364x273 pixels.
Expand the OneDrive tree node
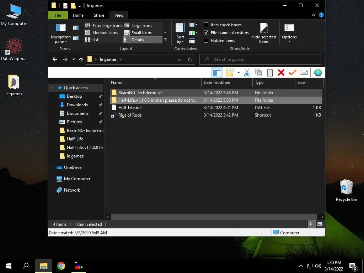[x=52, y=167]
